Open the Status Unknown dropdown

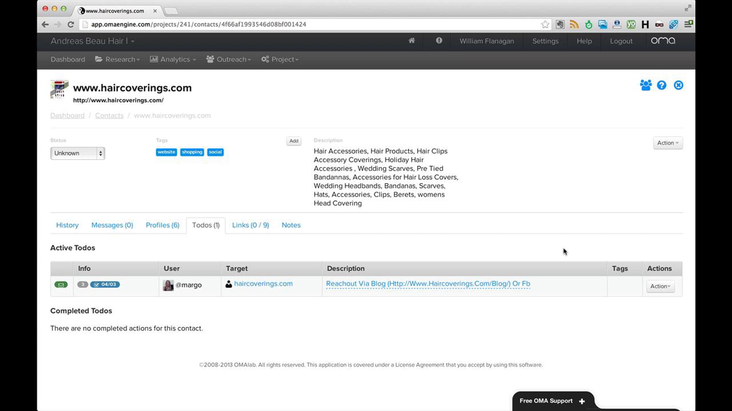77,153
